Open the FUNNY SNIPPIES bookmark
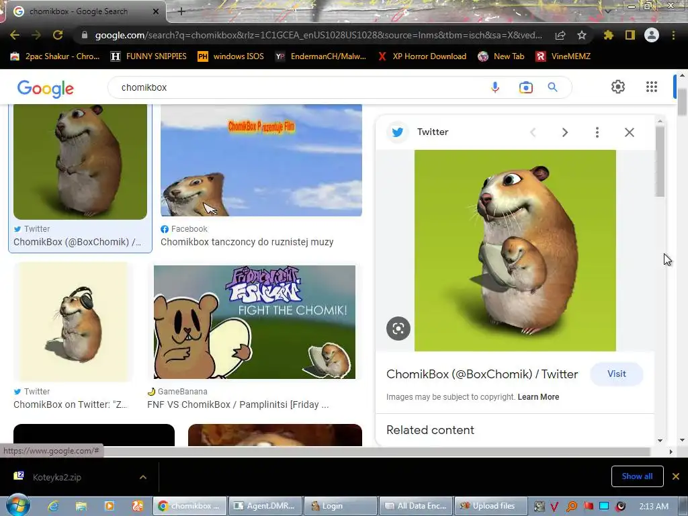 coord(148,56)
